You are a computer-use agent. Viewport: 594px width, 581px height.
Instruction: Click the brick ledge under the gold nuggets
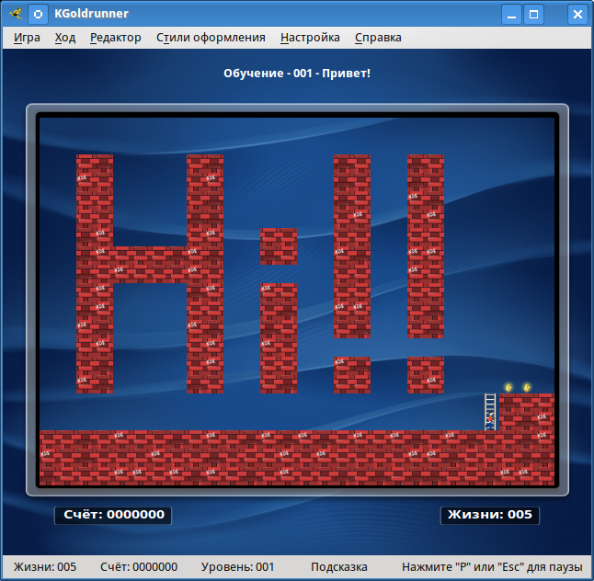(527, 412)
